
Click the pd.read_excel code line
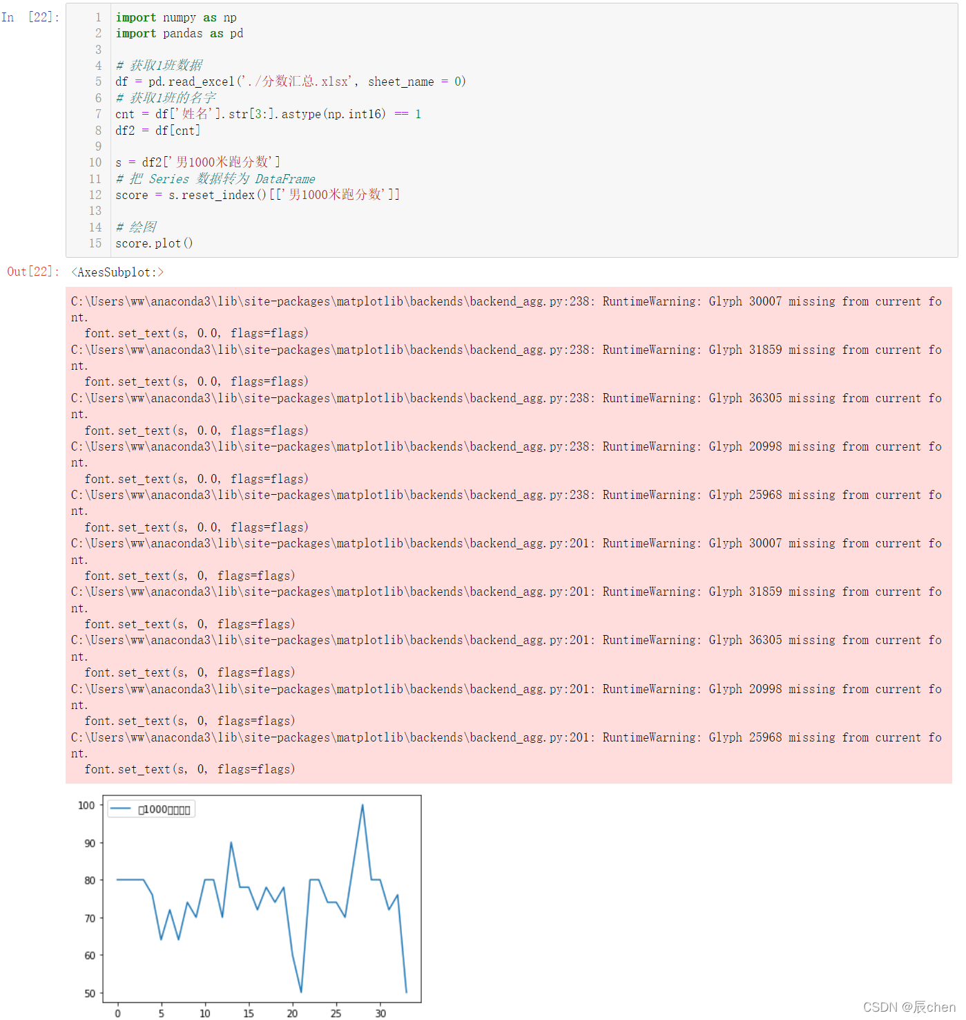coord(291,82)
